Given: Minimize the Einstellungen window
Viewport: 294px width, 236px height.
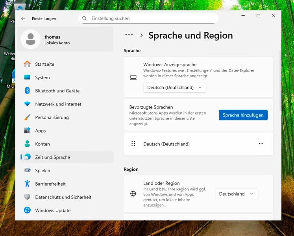Looking at the screenshot, I should point(243,16).
